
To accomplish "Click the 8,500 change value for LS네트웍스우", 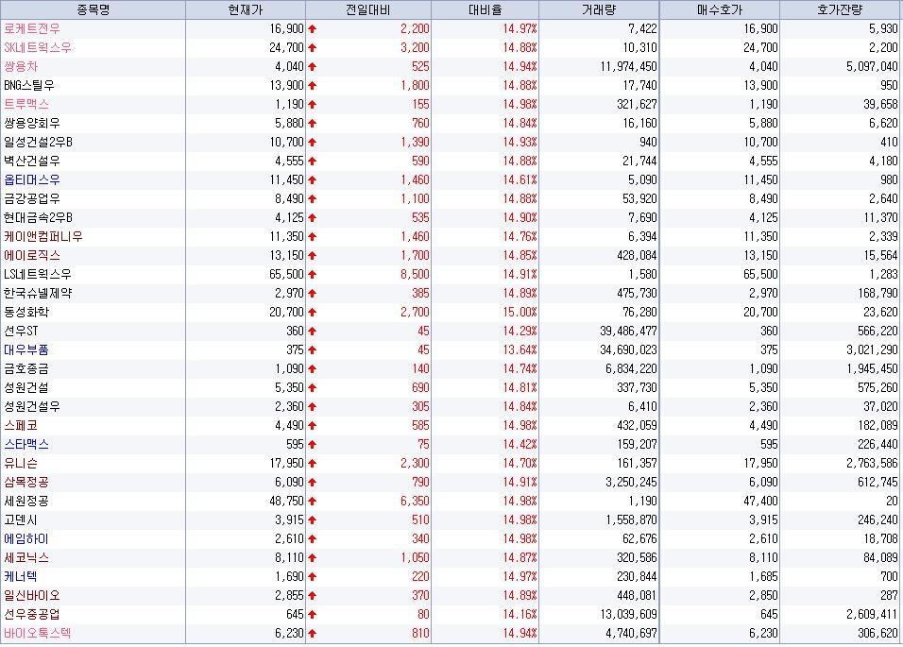I will (416, 275).
